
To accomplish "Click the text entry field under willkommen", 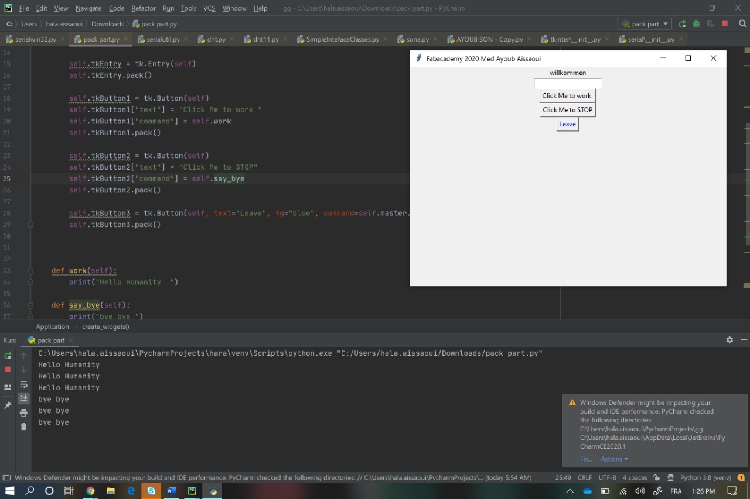I will 567,84.
